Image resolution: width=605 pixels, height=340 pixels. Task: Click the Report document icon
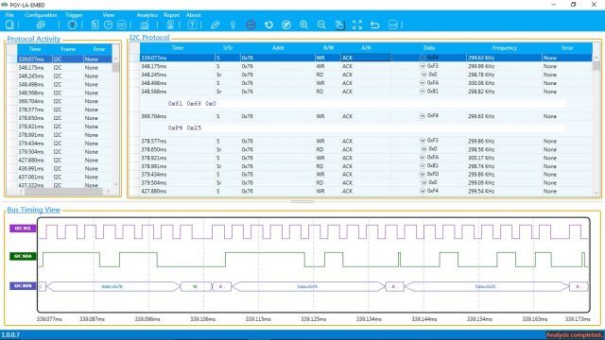click(170, 25)
